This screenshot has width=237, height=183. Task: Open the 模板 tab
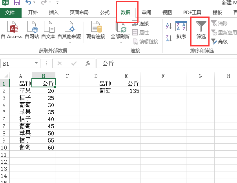click(217, 13)
